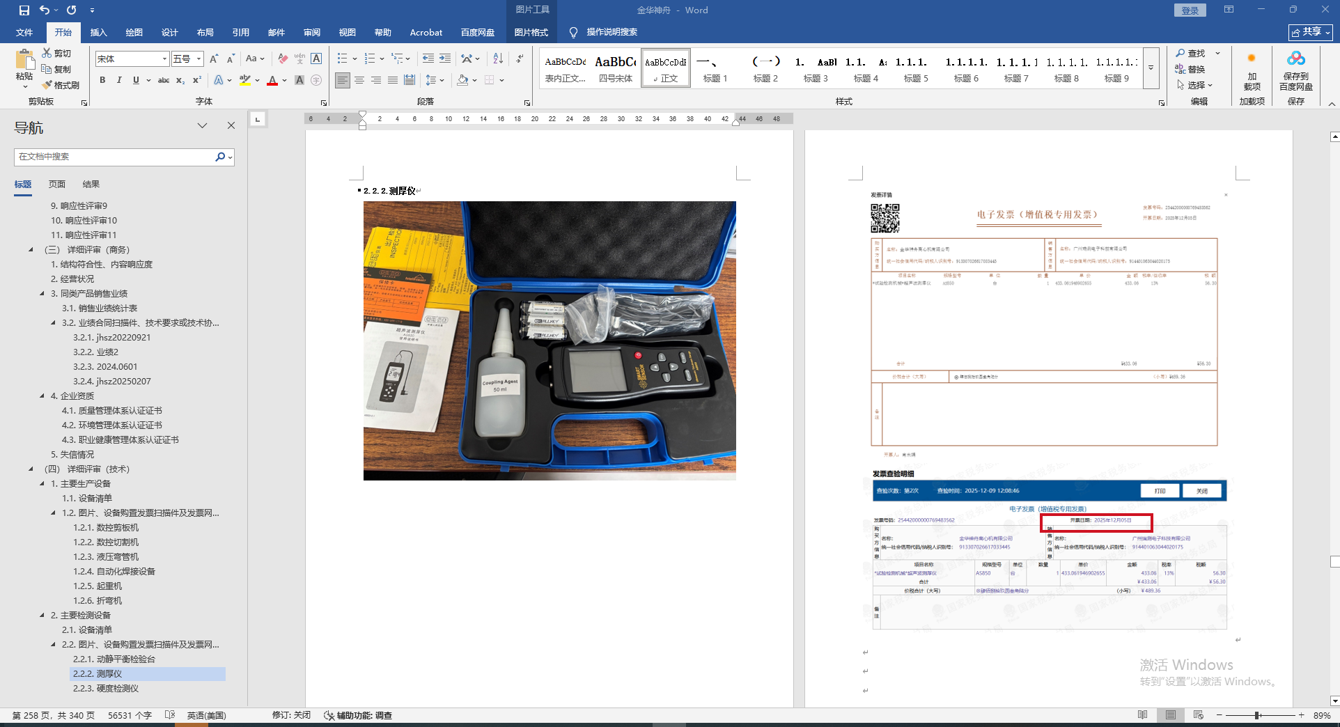1340x727 pixels.
Task: Collapse the 4. 企业资质 heading
Action: point(42,396)
